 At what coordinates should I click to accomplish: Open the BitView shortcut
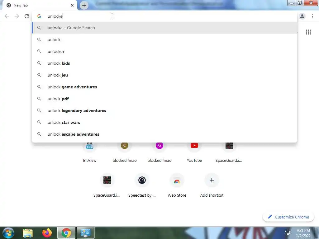(90, 152)
